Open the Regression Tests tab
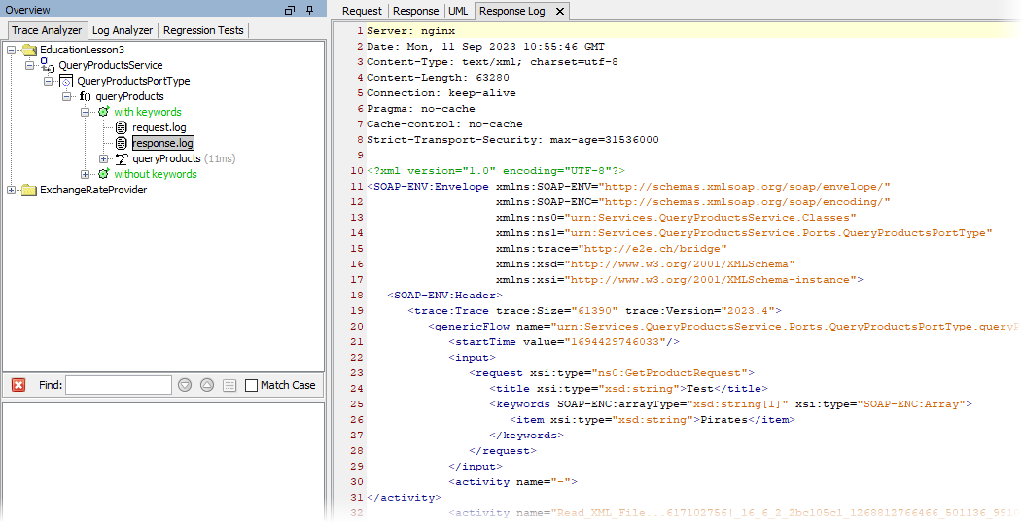This screenshot has width=1023, height=523. (x=203, y=30)
